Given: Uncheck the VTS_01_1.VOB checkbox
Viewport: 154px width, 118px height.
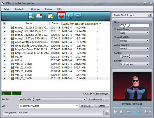Looking at the screenshot, I should (4, 79).
